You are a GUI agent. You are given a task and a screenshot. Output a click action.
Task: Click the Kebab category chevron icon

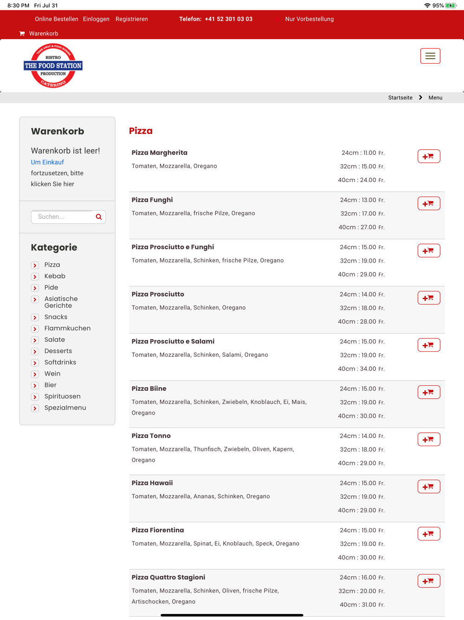[x=35, y=277]
